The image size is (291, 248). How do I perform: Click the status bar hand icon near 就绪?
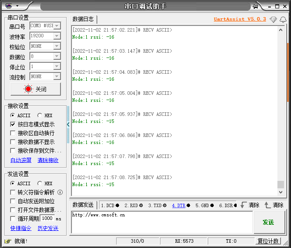[x=8, y=241]
